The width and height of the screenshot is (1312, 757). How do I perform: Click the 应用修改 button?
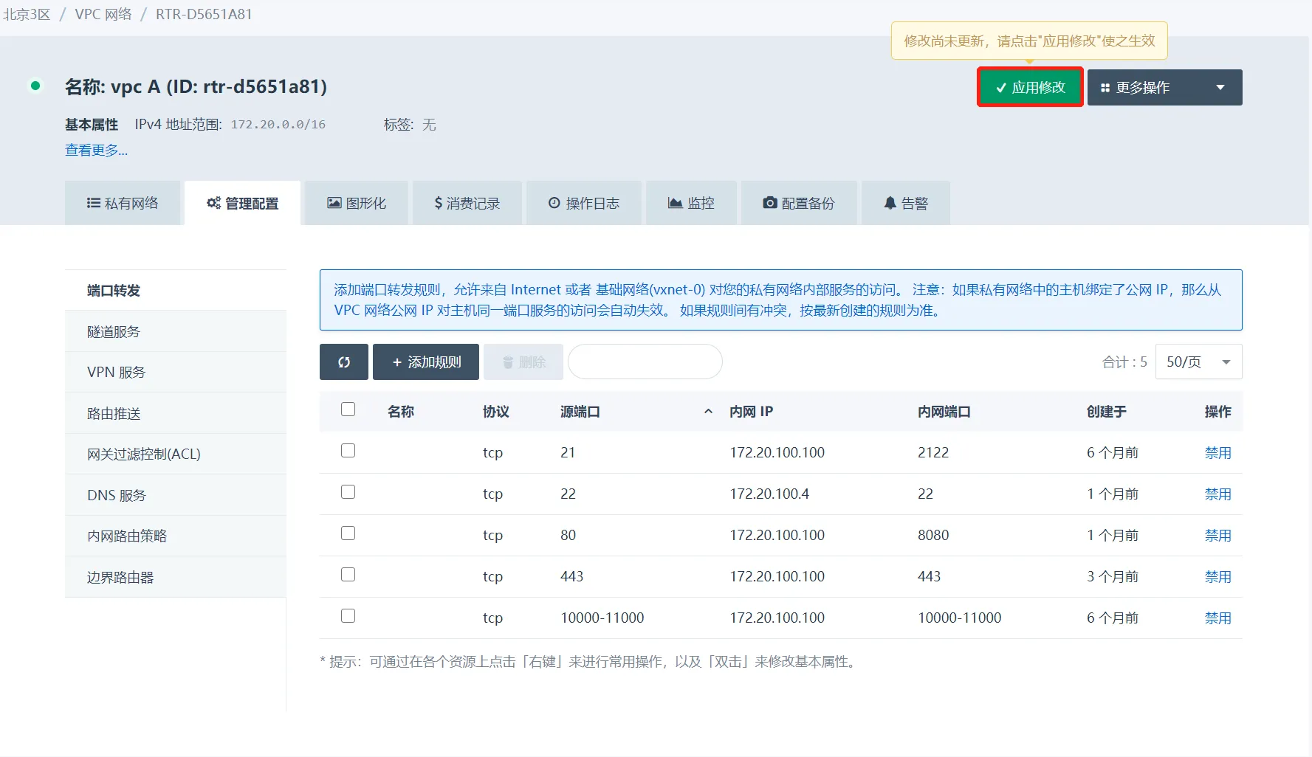1029,87
